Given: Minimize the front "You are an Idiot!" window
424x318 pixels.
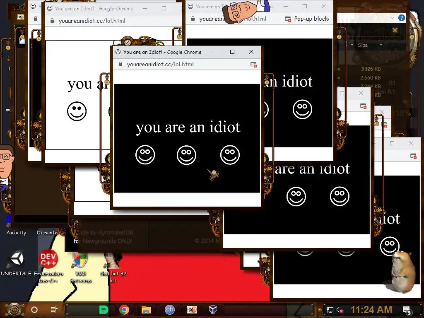Looking at the screenshot, I should pyautogui.click(x=213, y=52).
